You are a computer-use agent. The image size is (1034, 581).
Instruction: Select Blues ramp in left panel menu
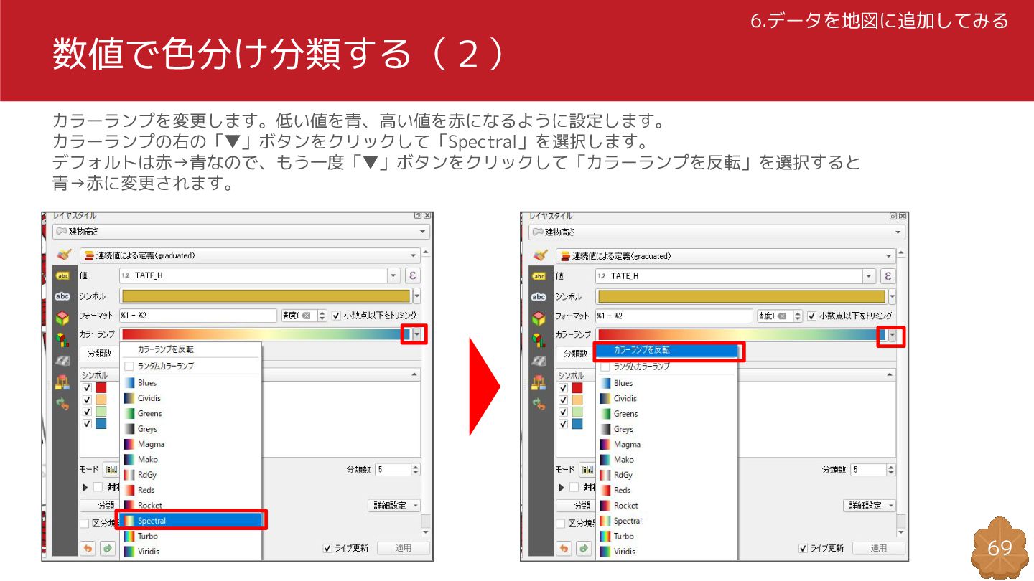191,383
